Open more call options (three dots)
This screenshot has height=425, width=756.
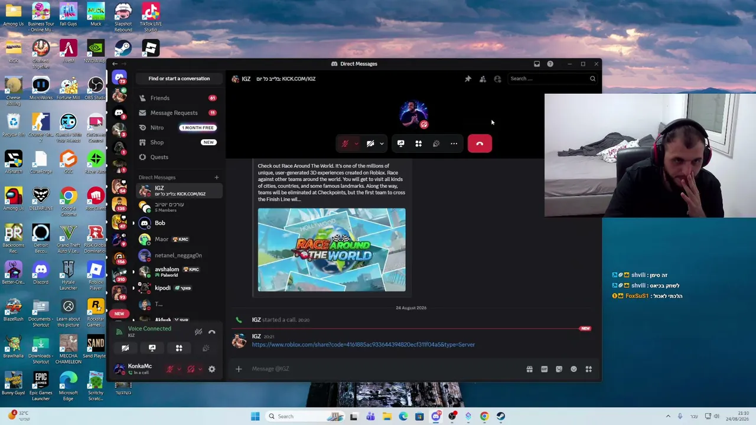pos(454,143)
